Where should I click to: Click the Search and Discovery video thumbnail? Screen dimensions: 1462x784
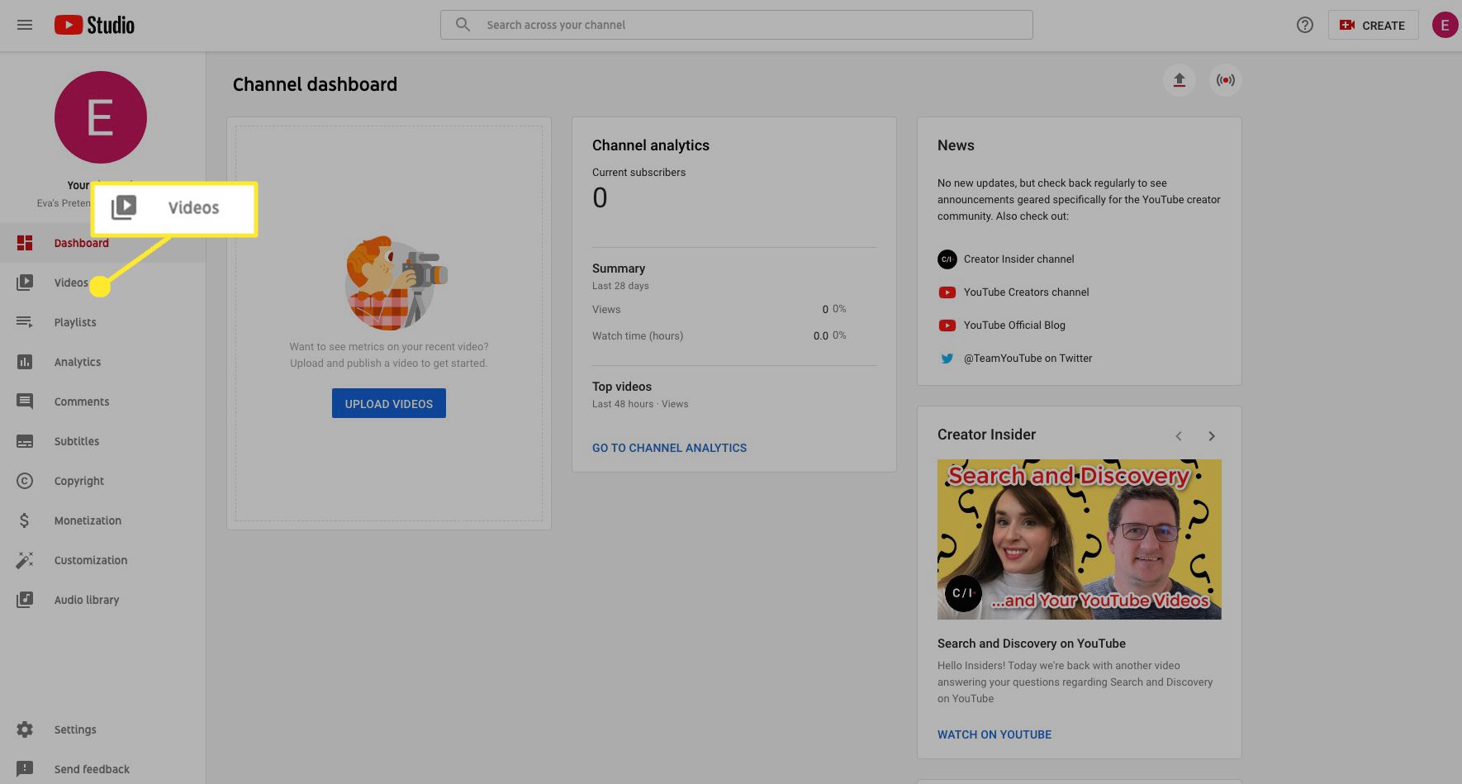click(x=1079, y=539)
